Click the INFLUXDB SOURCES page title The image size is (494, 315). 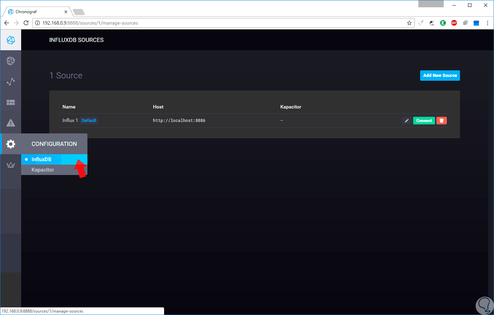click(x=76, y=40)
